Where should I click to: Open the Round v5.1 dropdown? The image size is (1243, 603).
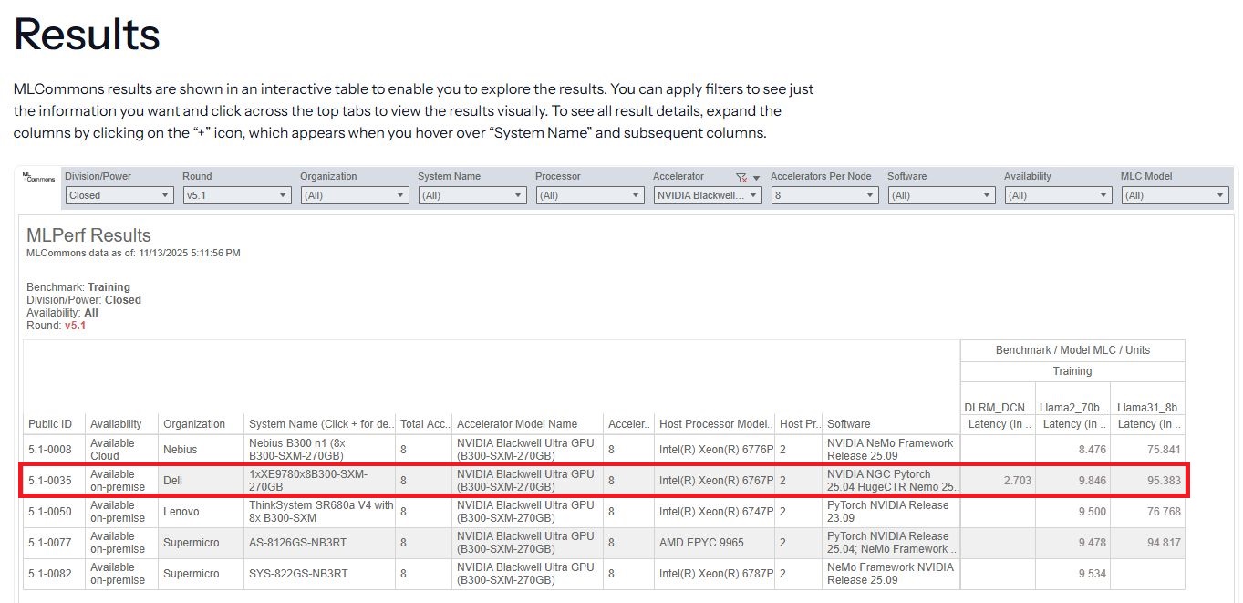[x=236, y=195]
